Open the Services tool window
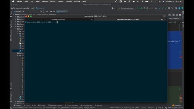194x109 pixels. coord(99,105)
